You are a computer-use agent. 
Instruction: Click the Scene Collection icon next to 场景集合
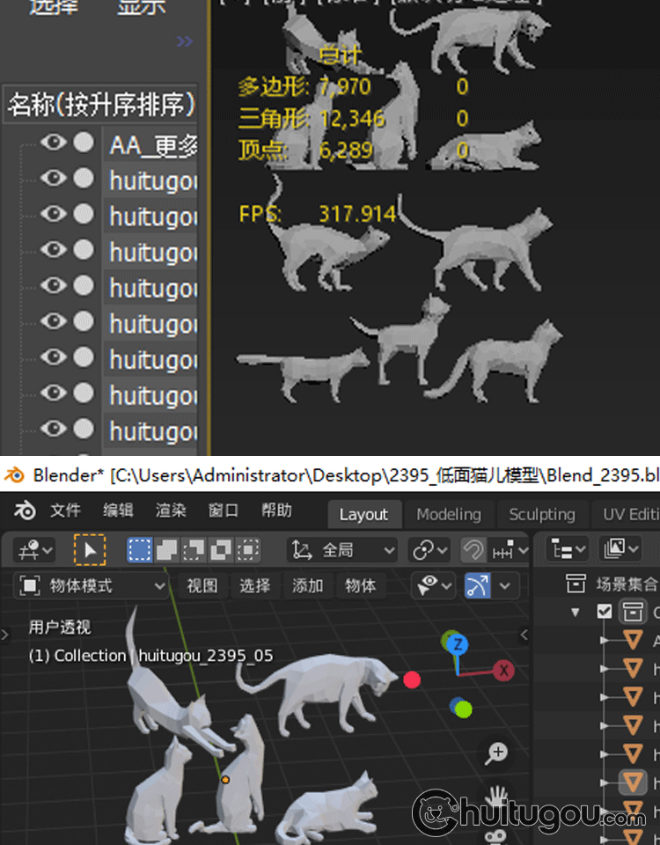[x=576, y=583]
